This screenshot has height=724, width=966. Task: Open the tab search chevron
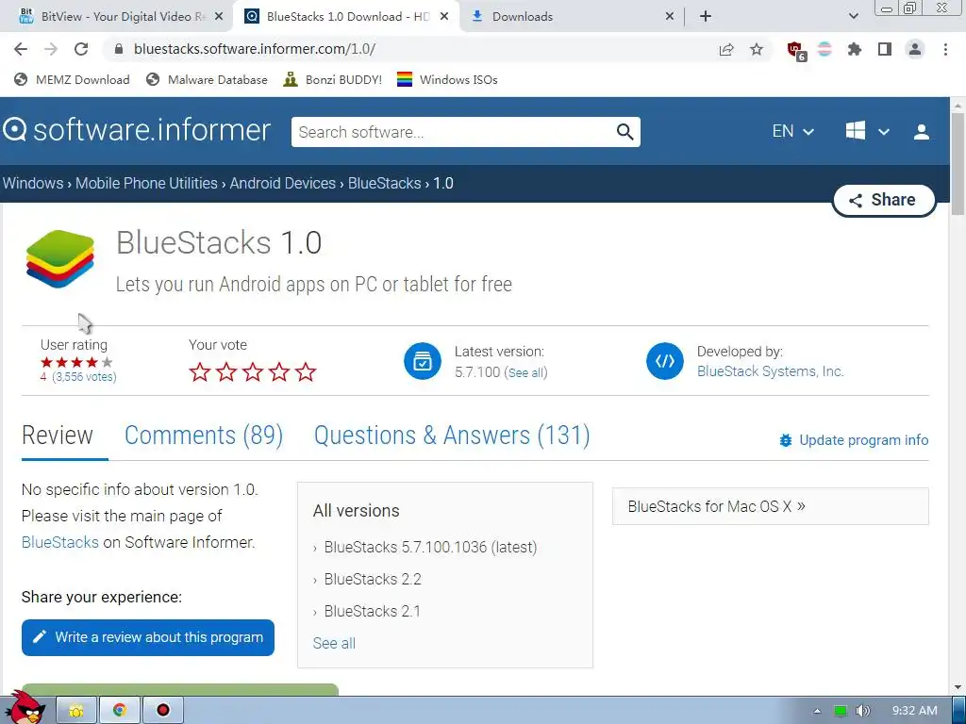tap(853, 17)
